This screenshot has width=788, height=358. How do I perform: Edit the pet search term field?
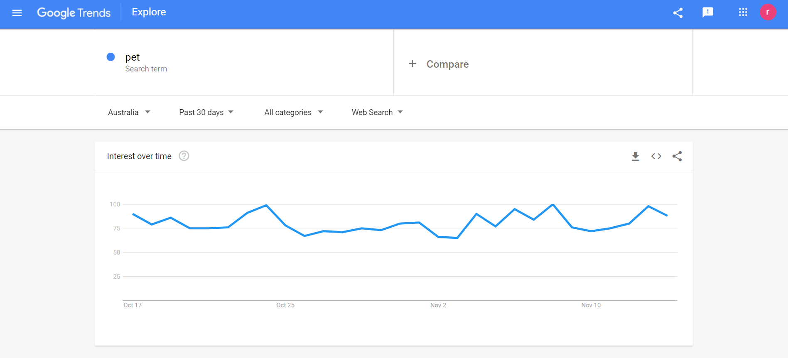point(133,57)
